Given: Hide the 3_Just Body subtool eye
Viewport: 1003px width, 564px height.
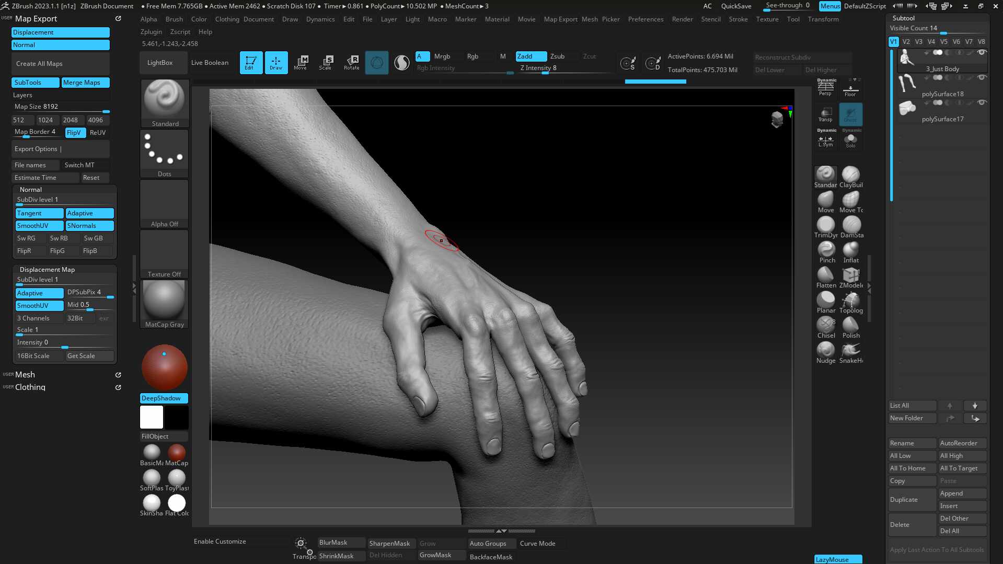Looking at the screenshot, I should pyautogui.click(x=982, y=53).
